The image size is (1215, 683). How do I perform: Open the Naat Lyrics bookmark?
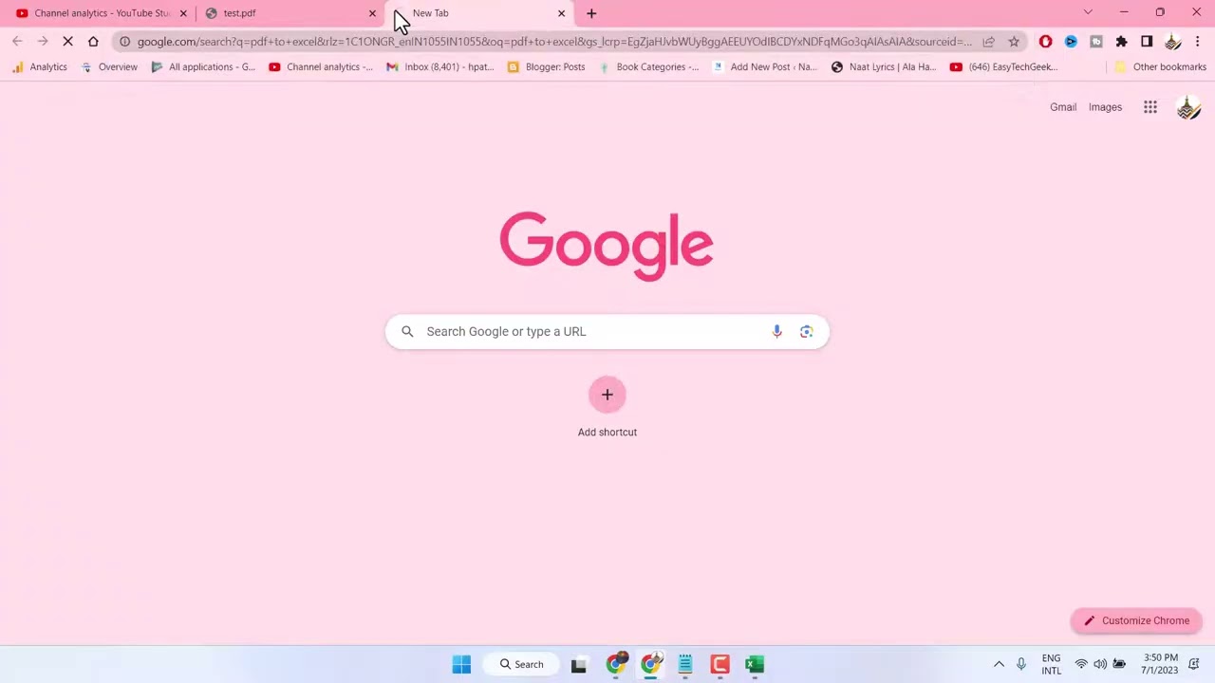(884, 67)
